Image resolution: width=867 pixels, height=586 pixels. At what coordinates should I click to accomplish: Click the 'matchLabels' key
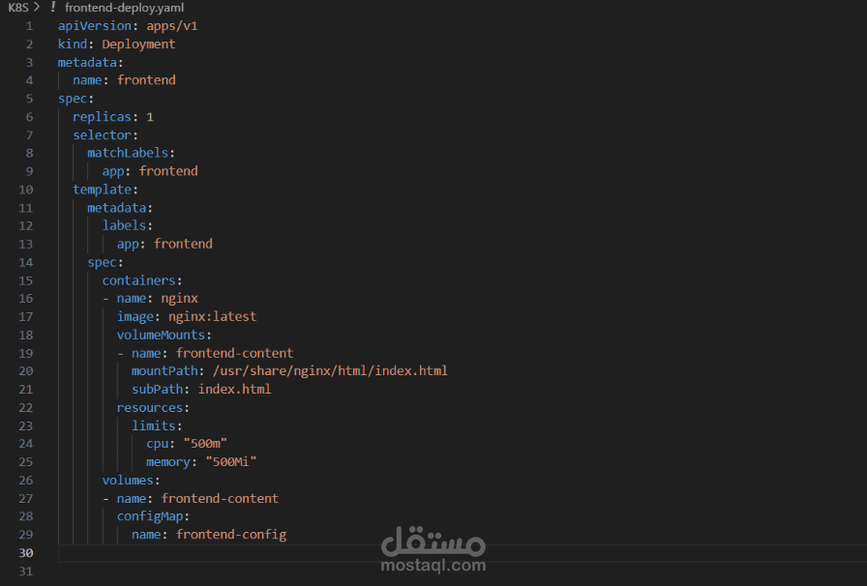point(128,153)
